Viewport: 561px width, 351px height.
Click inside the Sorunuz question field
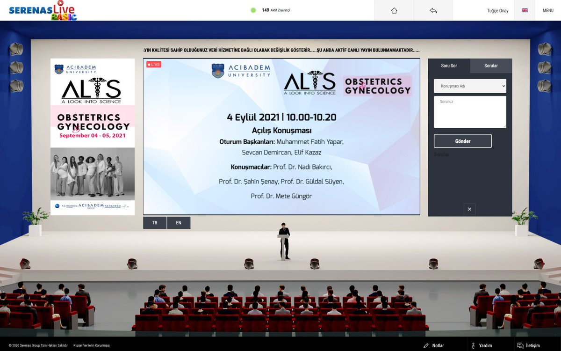469,111
